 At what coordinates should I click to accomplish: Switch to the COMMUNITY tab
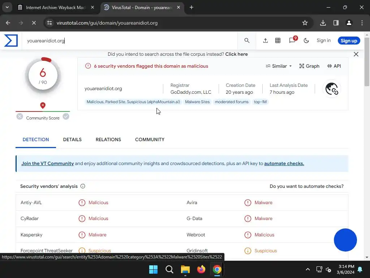point(150,139)
